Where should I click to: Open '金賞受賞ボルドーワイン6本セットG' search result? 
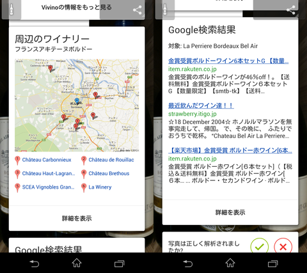pos(228,61)
